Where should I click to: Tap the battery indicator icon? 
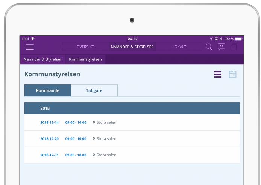click(x=238, y=39)
